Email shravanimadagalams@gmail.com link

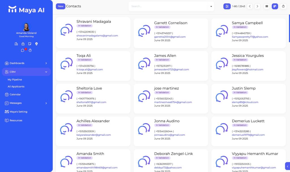[97, 35]
